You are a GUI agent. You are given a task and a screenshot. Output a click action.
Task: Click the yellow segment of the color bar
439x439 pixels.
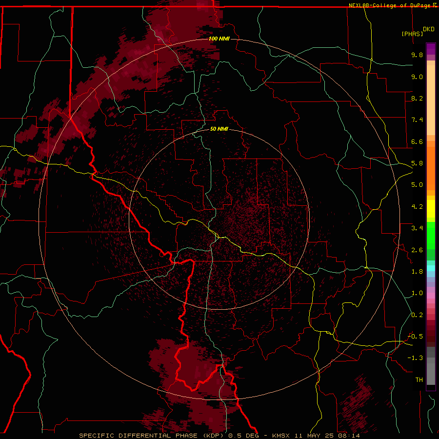pos(431,209)
